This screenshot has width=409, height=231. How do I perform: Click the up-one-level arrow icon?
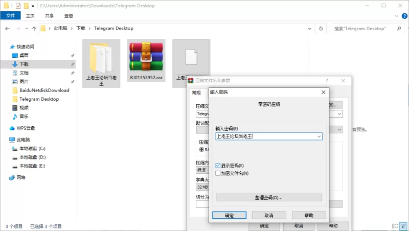coord(34,29)
